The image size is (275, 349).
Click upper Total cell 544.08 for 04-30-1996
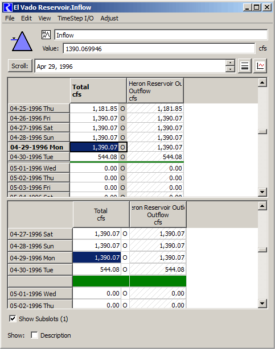pyautogui.click(x=95, y=157)
